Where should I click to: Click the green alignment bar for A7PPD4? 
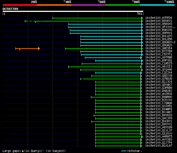(x=97, y=18)
